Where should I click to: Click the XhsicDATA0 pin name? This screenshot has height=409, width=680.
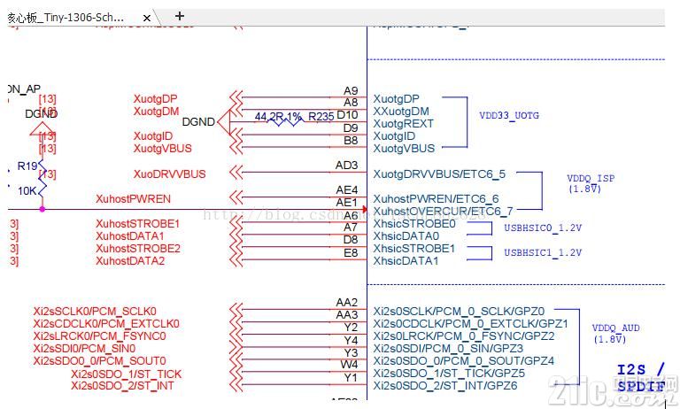[x=406, y=236]
